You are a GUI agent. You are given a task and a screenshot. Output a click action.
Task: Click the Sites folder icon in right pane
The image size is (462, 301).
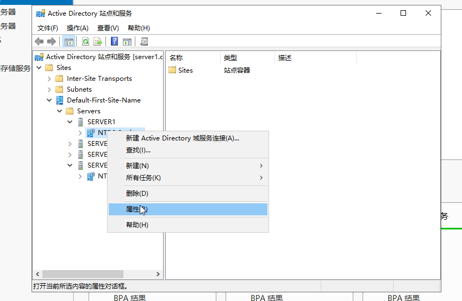tap(172, 70)
